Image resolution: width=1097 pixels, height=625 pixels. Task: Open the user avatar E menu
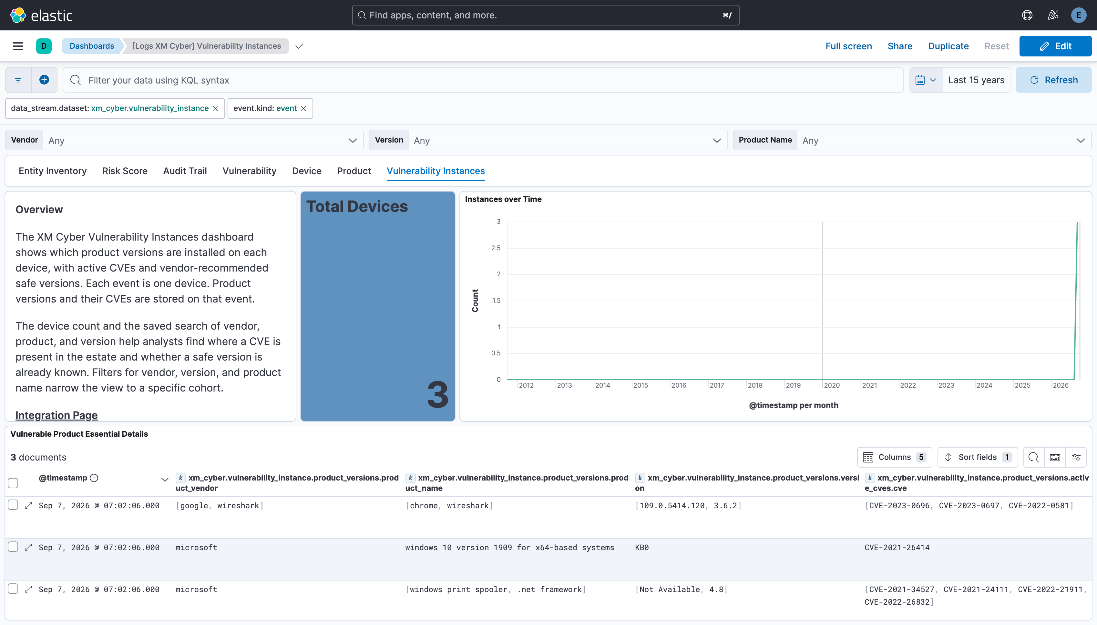1079,15
